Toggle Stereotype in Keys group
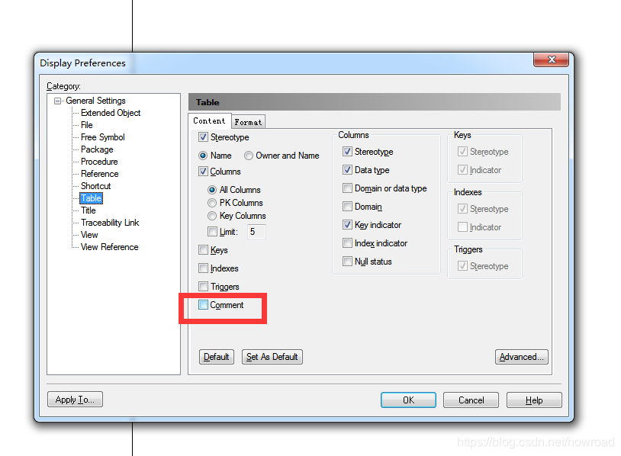 pyautogui.click(x=462, y=152)
